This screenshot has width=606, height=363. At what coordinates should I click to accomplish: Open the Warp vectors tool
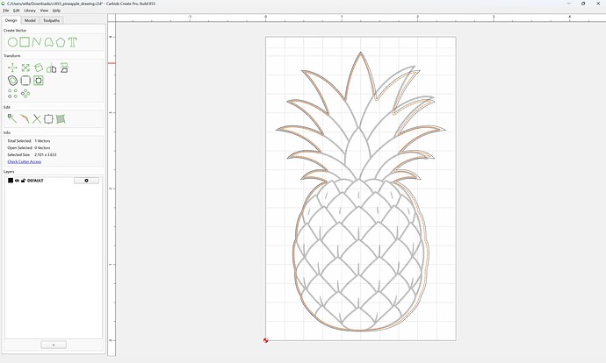(61, 119)
